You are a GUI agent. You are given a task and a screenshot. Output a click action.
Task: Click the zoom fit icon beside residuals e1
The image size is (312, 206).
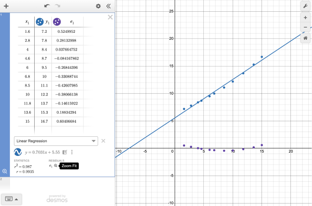[56, 166]
